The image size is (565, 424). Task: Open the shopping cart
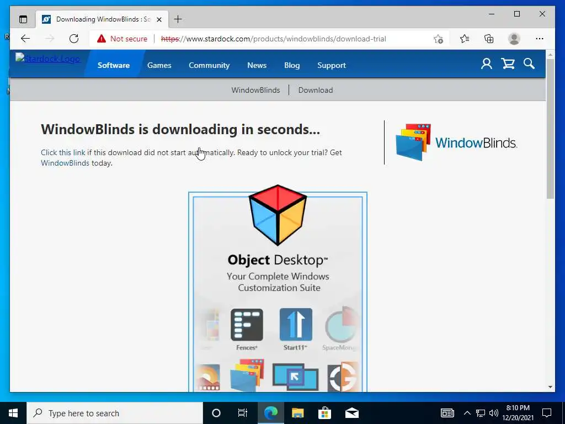pyautogui.click(x=508, y=64)
